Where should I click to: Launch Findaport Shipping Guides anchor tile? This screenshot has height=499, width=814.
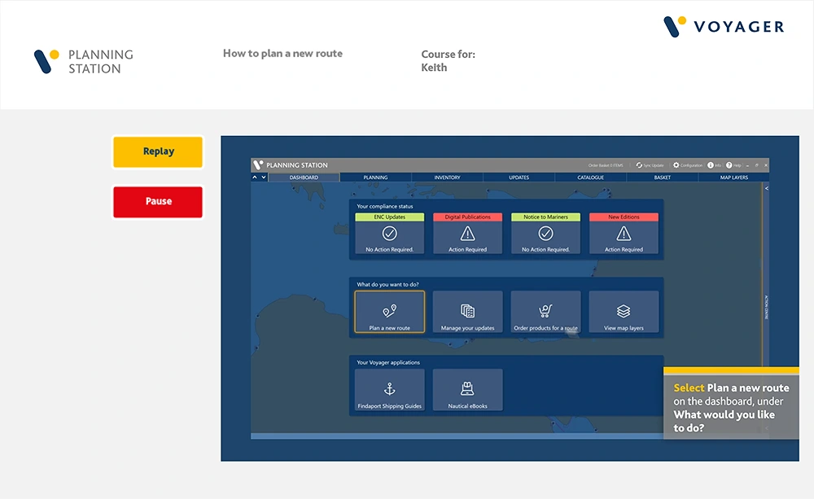(x=389, y=390)
